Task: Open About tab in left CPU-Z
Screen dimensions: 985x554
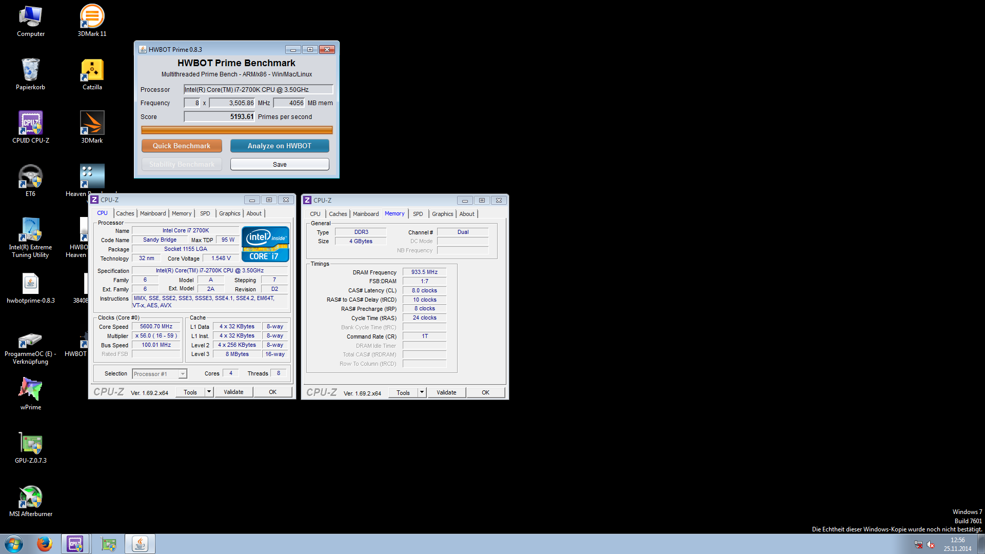Action: coord(254,213)
